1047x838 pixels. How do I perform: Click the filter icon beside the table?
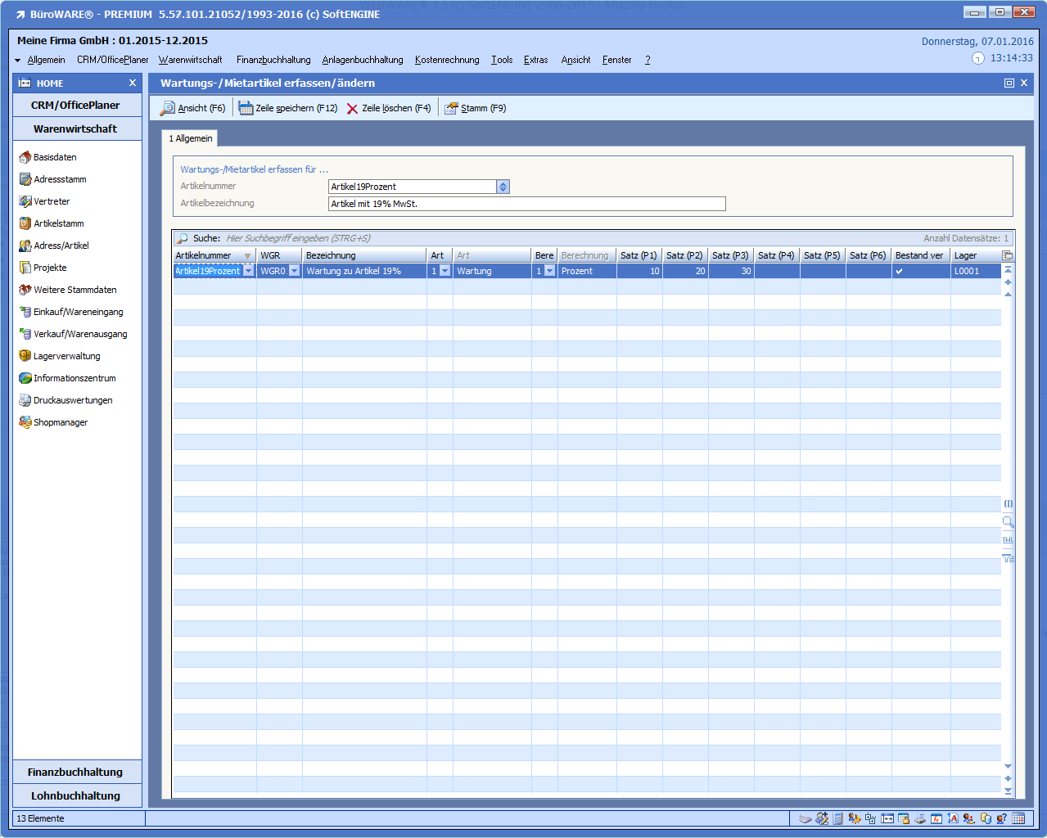pyautogui.click(x=1008, y=558)
